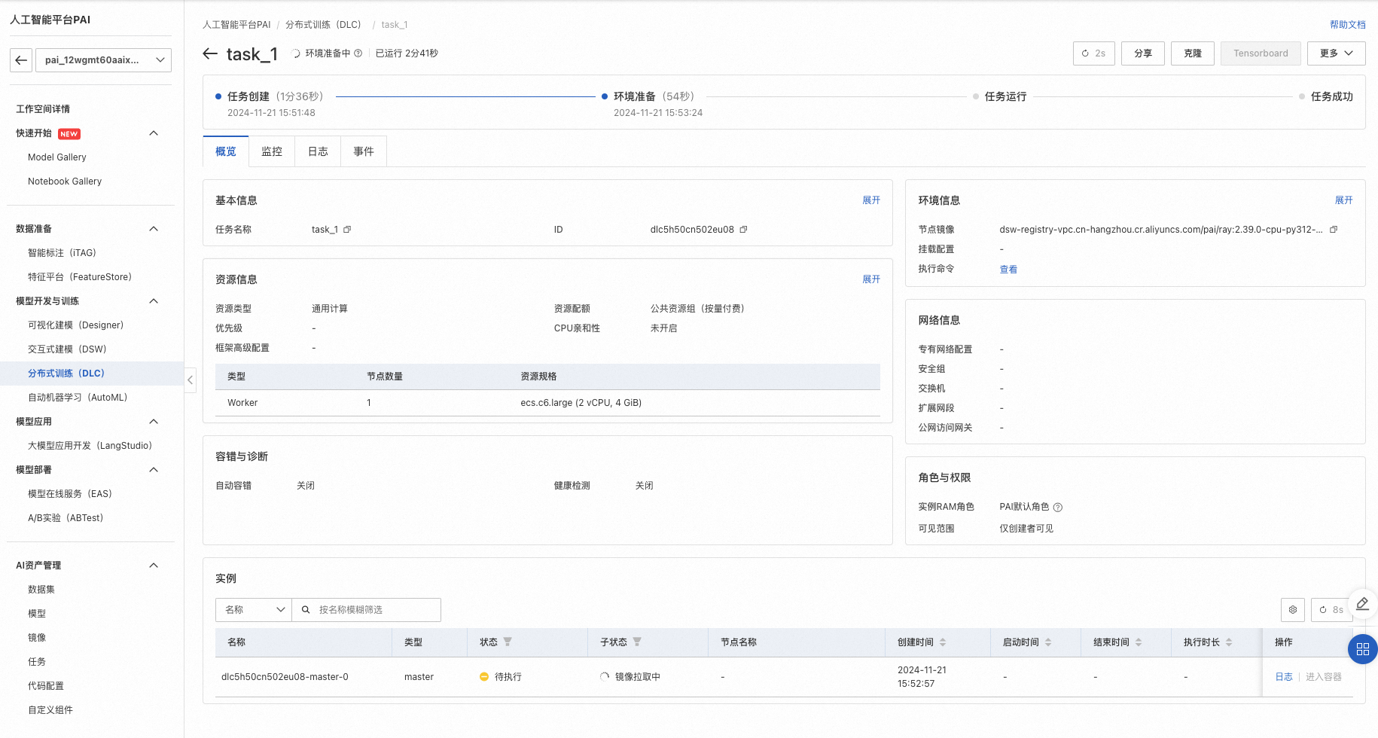Click the 人工智能平台PAI breadcrumb

click(236, 25)
